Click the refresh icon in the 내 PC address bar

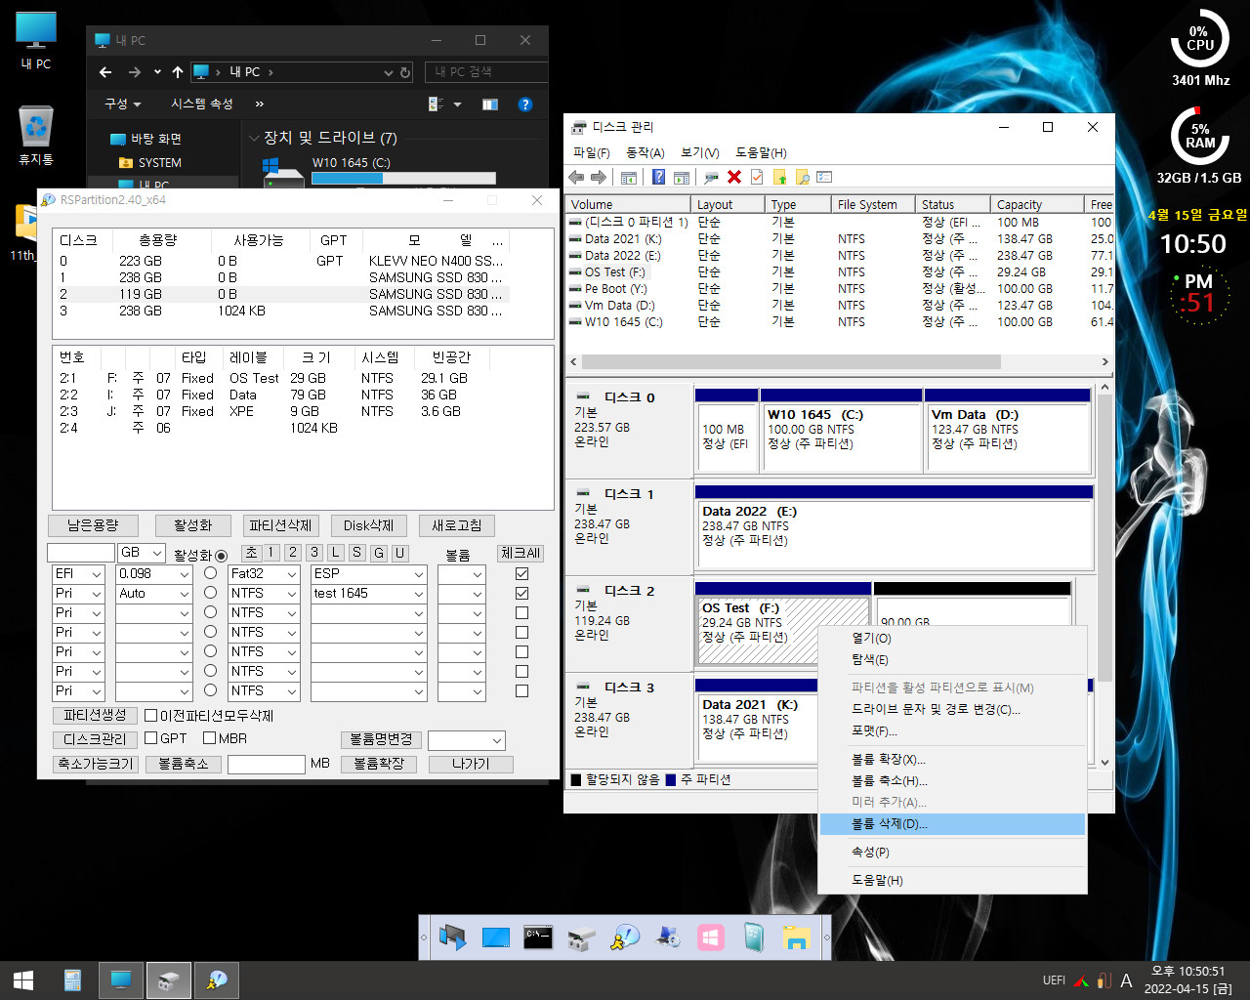[x=405, y=72]
